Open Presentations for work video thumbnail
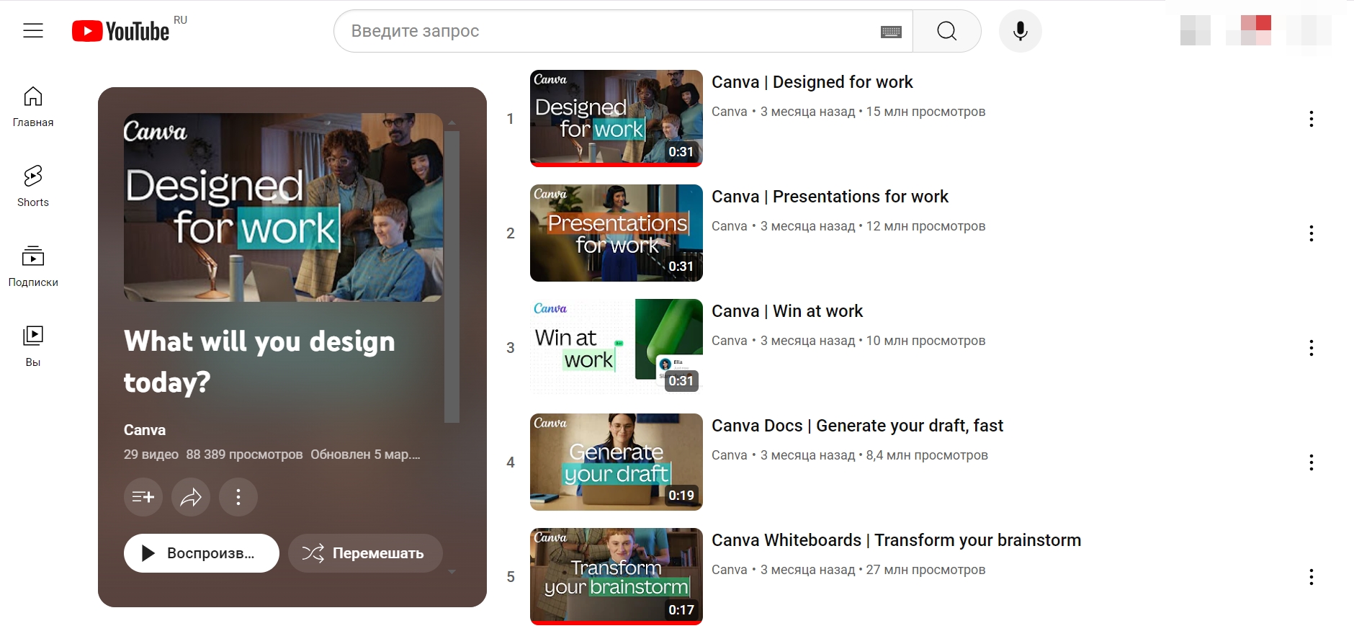Image resolution: width=1354 pixels, height=631 pixels. coord(616,233)
